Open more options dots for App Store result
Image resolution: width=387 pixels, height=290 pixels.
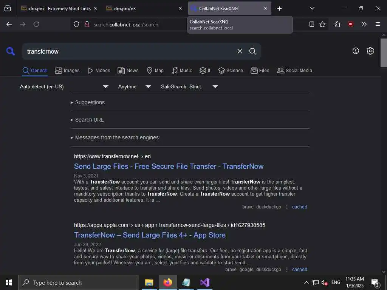[x=287, y=270]
